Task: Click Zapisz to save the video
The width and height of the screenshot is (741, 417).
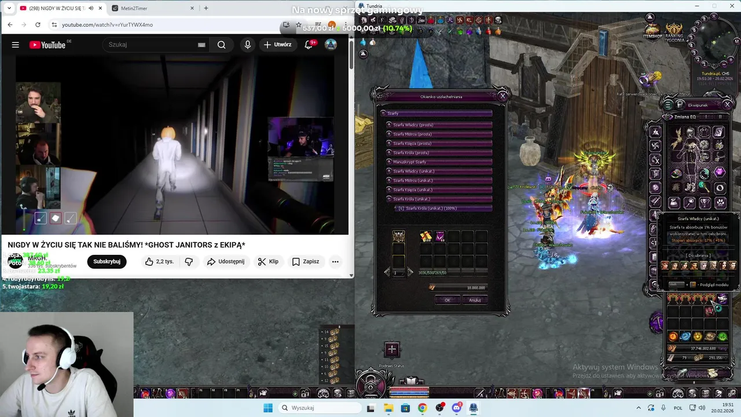Action: pos(305,262)
